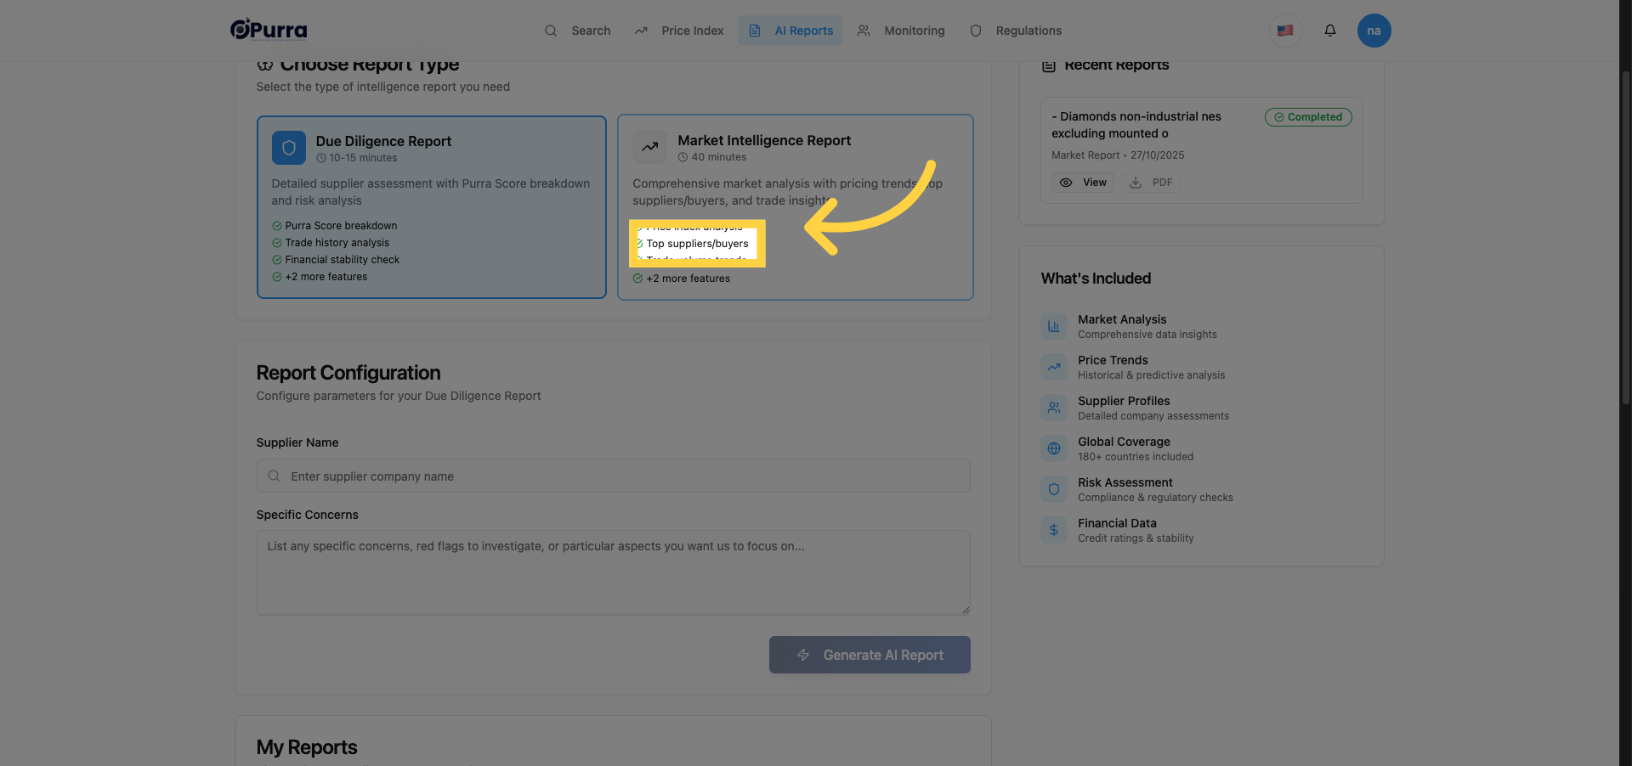1632x766 pixels.
Task: Click 'Top suppliers/buyers' feature text
Action: pos(698,244)
